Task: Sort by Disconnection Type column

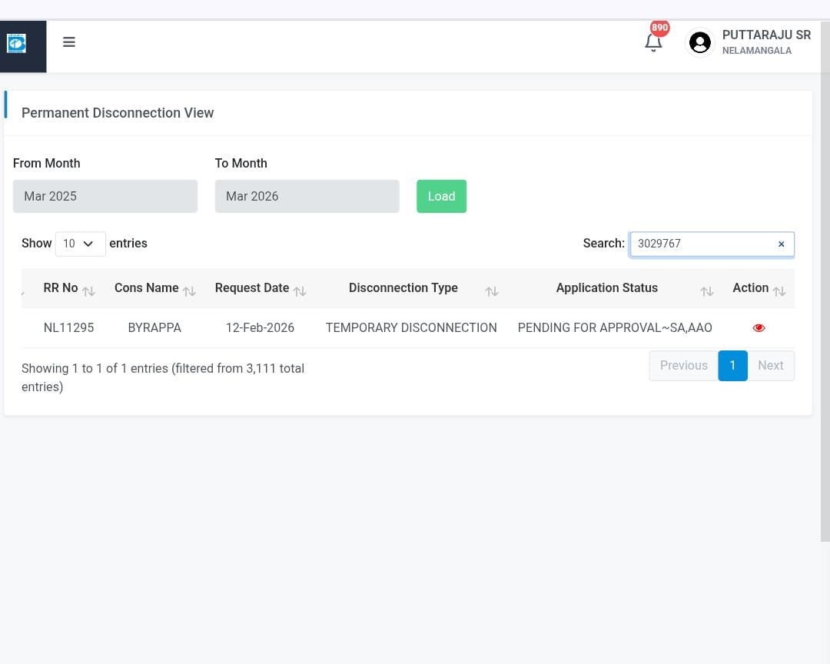Action: [x=403, y=288]
